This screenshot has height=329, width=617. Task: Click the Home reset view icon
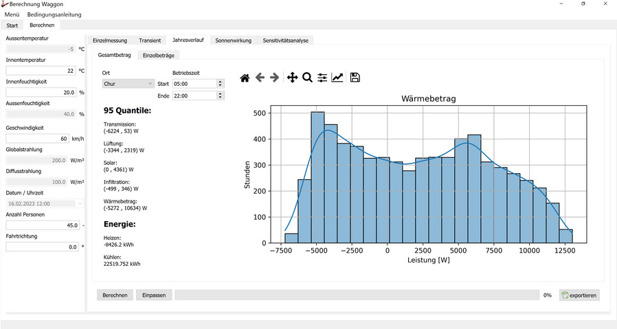[245, 78]
